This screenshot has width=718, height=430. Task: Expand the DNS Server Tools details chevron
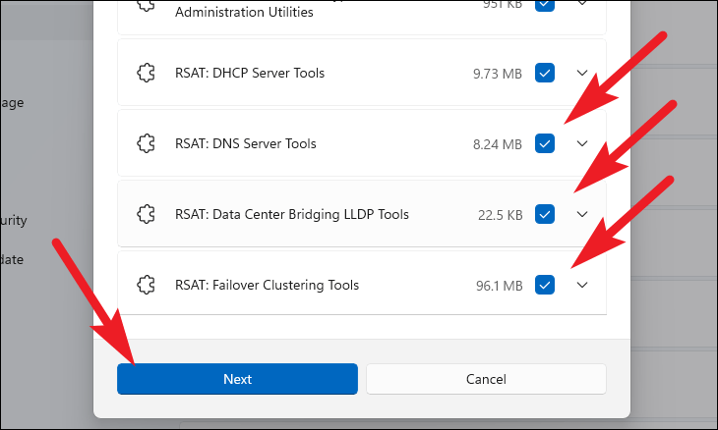click(581, 143)
